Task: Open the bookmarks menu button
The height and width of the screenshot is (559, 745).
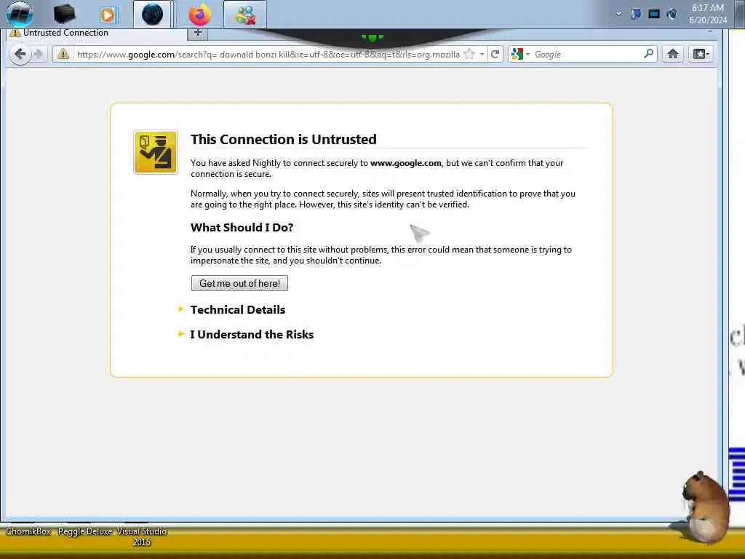Action: coord(701,54)
